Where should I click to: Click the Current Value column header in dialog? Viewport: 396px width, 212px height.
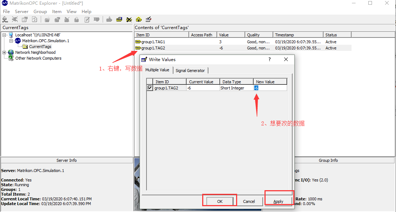coord(203,82)
